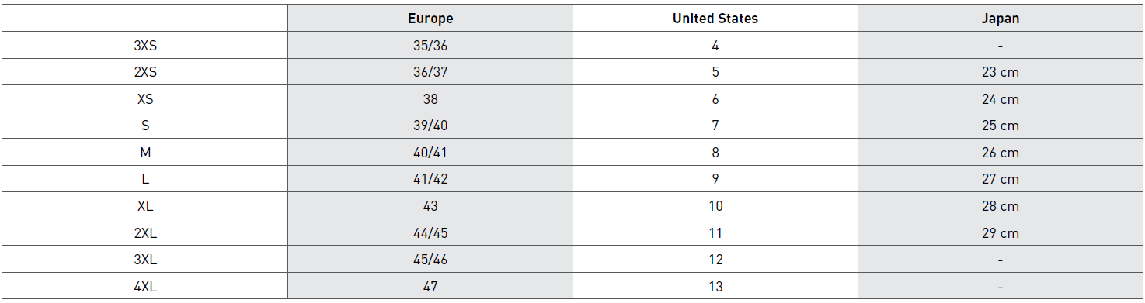1145x303 pixels.
Task: Select the Europe 39/40 value
Action: 430,126
